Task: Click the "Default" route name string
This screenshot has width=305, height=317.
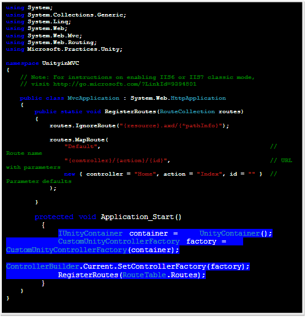Action: point(81,146)
